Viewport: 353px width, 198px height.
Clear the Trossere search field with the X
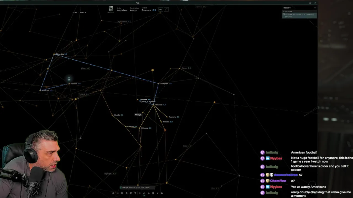click(x=315, y=8)
